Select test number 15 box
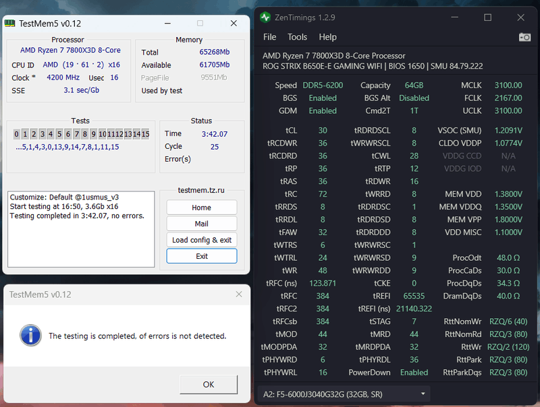The height and width of the screenshot is (407, 540). [x=145, y=134]
